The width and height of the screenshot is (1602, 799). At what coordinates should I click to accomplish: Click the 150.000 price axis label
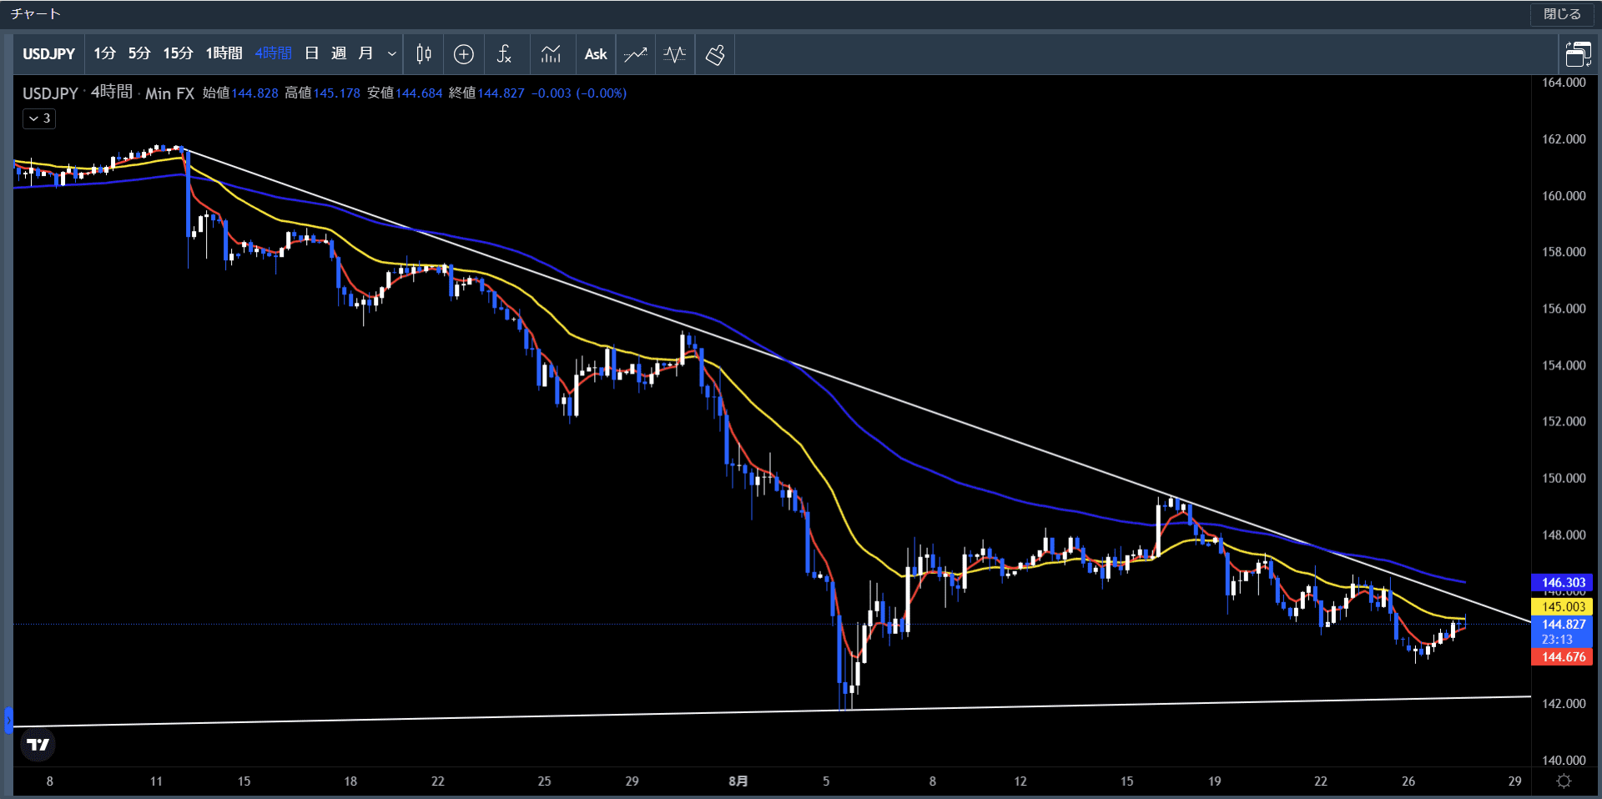(x=1564, y=479)
